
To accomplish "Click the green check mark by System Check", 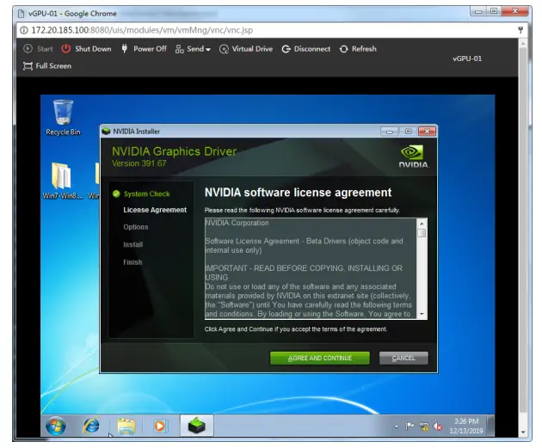I will click(116, 194).
